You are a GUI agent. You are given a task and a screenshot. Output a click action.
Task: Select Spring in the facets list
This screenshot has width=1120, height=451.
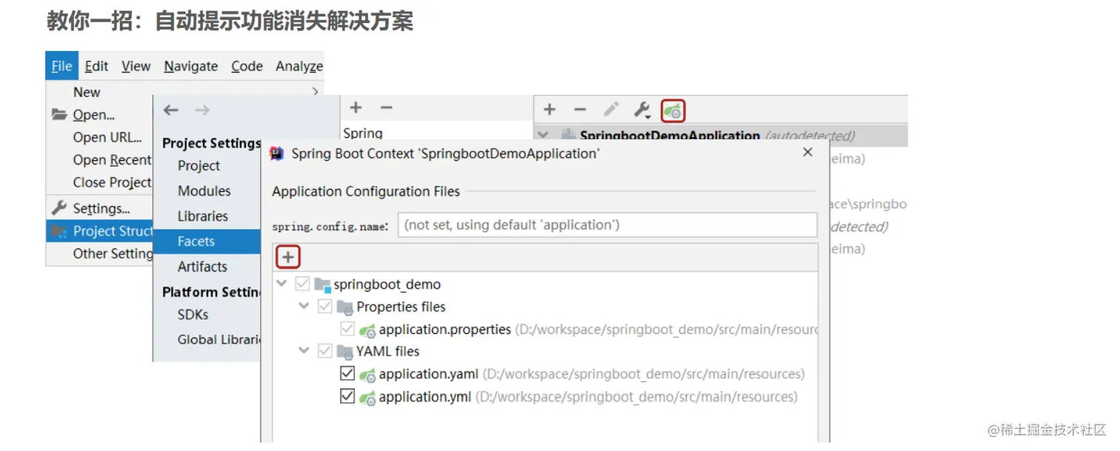[x=363, y=133]
